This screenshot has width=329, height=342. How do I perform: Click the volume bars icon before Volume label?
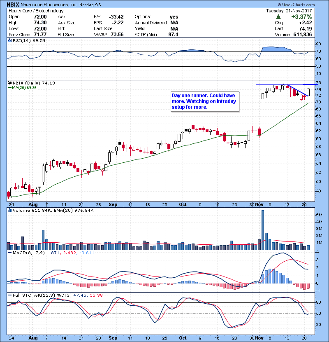9,210
